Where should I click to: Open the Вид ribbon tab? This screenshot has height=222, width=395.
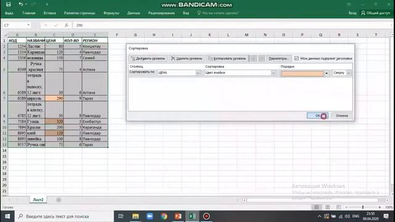(x=186, y=13)
